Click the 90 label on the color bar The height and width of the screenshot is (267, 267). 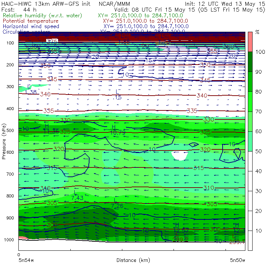click(258, 72)
